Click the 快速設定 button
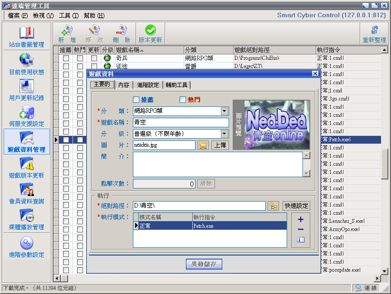391x294 pixels. click(296, 206)
